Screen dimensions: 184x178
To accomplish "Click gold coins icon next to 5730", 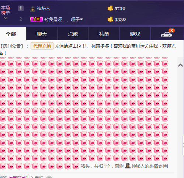I will tap(110, 8).
